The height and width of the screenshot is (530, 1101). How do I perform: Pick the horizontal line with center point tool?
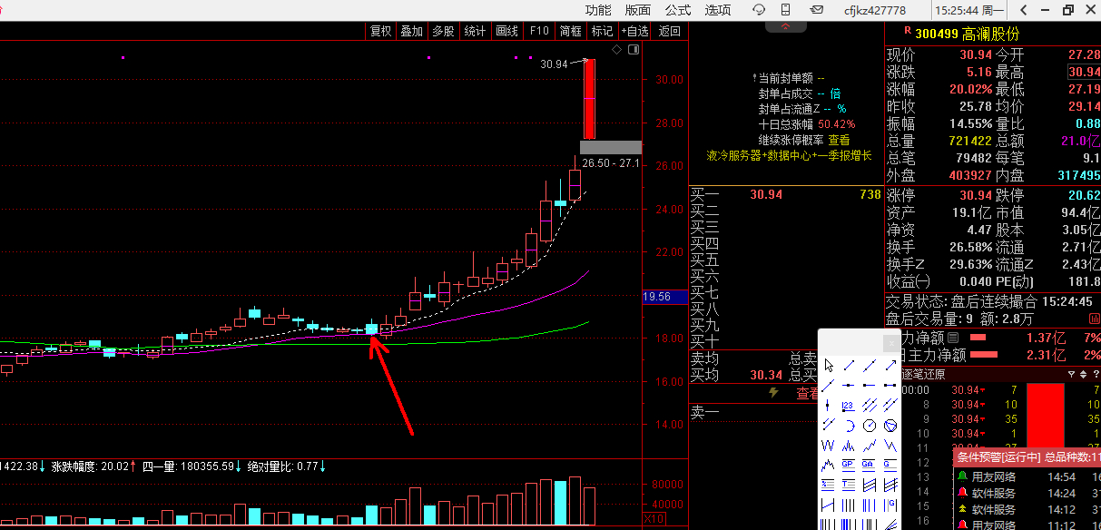849,385
